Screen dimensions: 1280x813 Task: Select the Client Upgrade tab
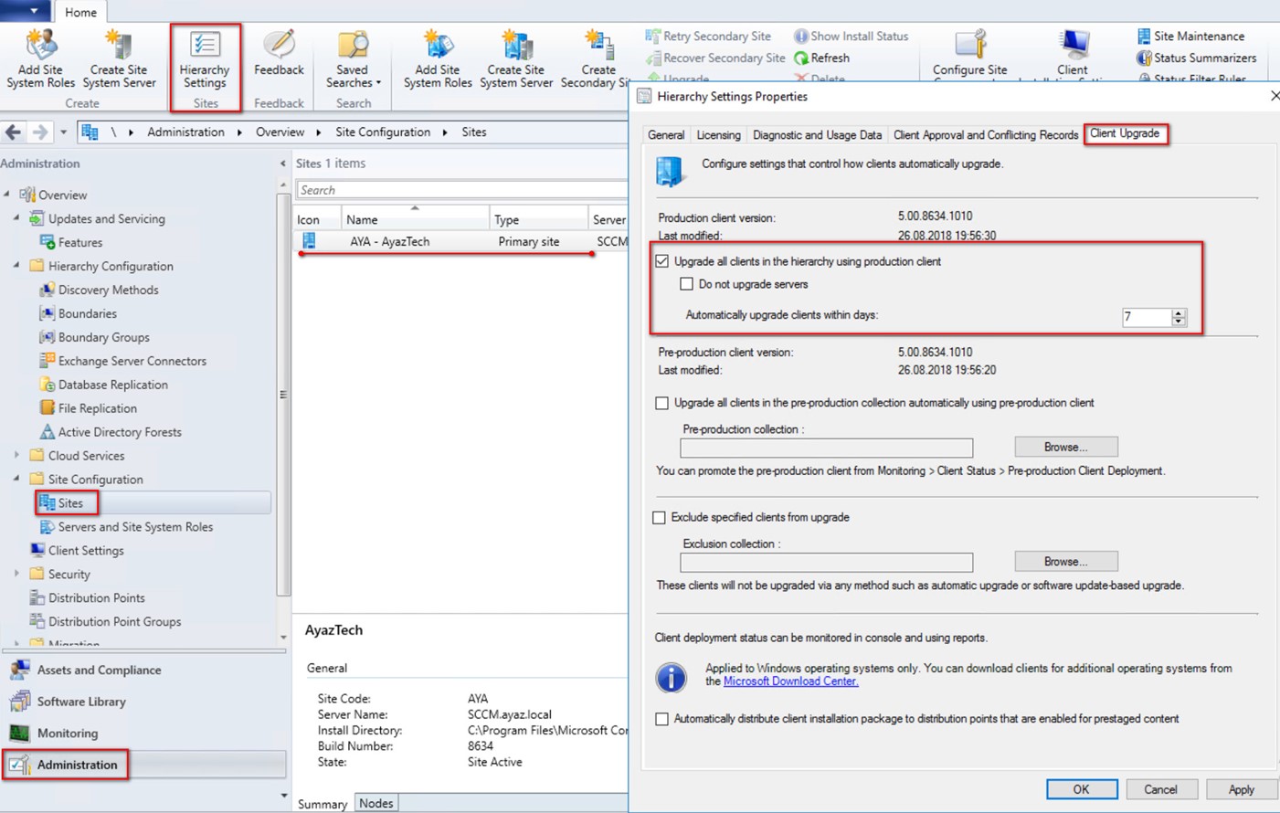click(1125, 133)
